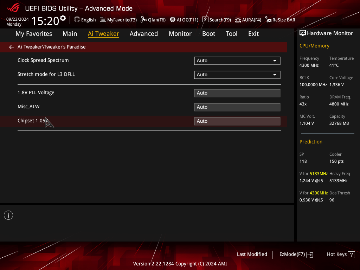360x270 pixels.
Task: Click 4300 MHz frequency value
Action: coord(309,65)
